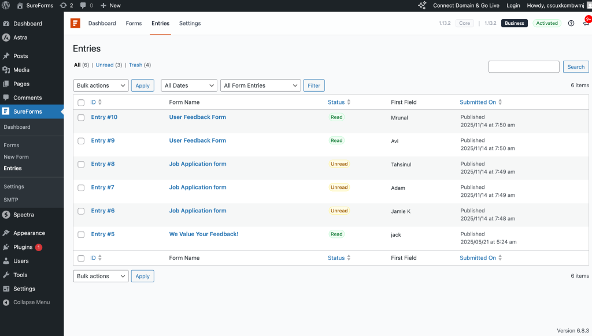Open the All Dates filter dropdown
The image size is (592, 336).
pyautogui.click(x=188, y=85)
